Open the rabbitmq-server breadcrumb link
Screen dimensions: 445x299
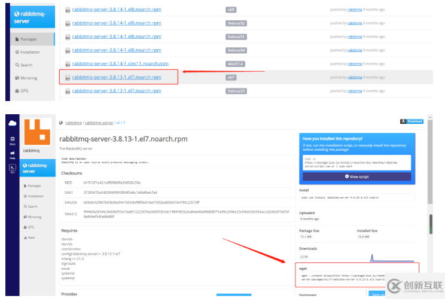coord(99,123)
